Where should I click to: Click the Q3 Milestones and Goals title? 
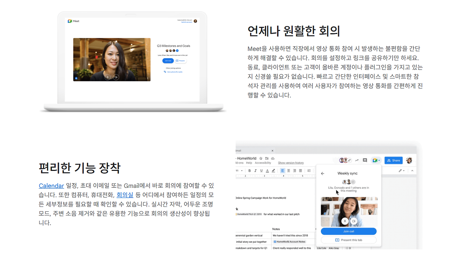click(173, 46)
